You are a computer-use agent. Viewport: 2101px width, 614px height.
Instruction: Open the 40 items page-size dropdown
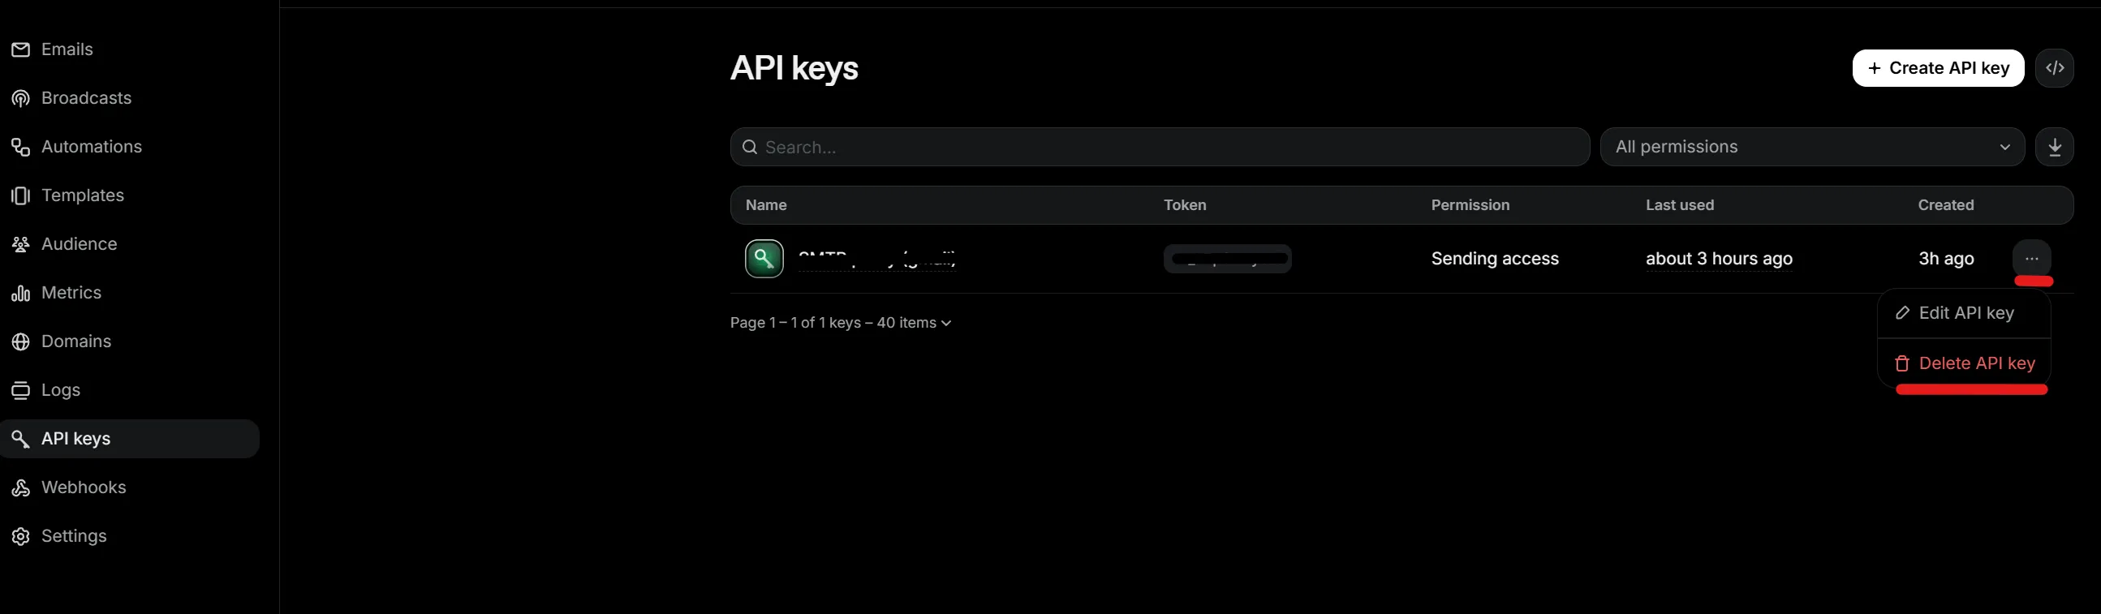[x=914, y=323]
